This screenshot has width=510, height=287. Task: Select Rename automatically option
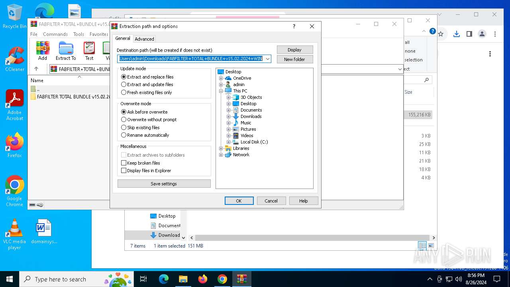[x=145, y=135]
